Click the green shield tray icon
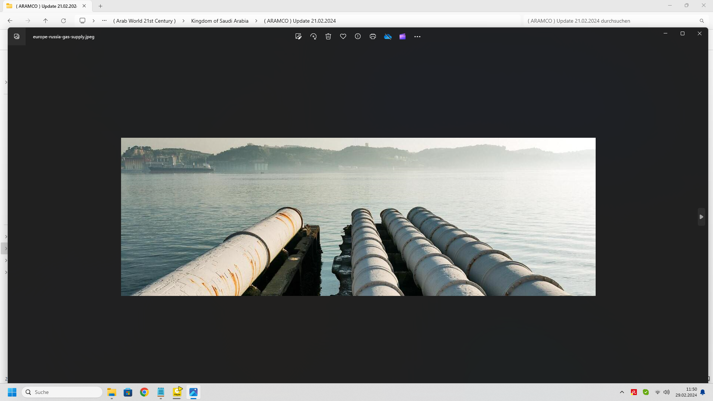 [x=646, y=392]
